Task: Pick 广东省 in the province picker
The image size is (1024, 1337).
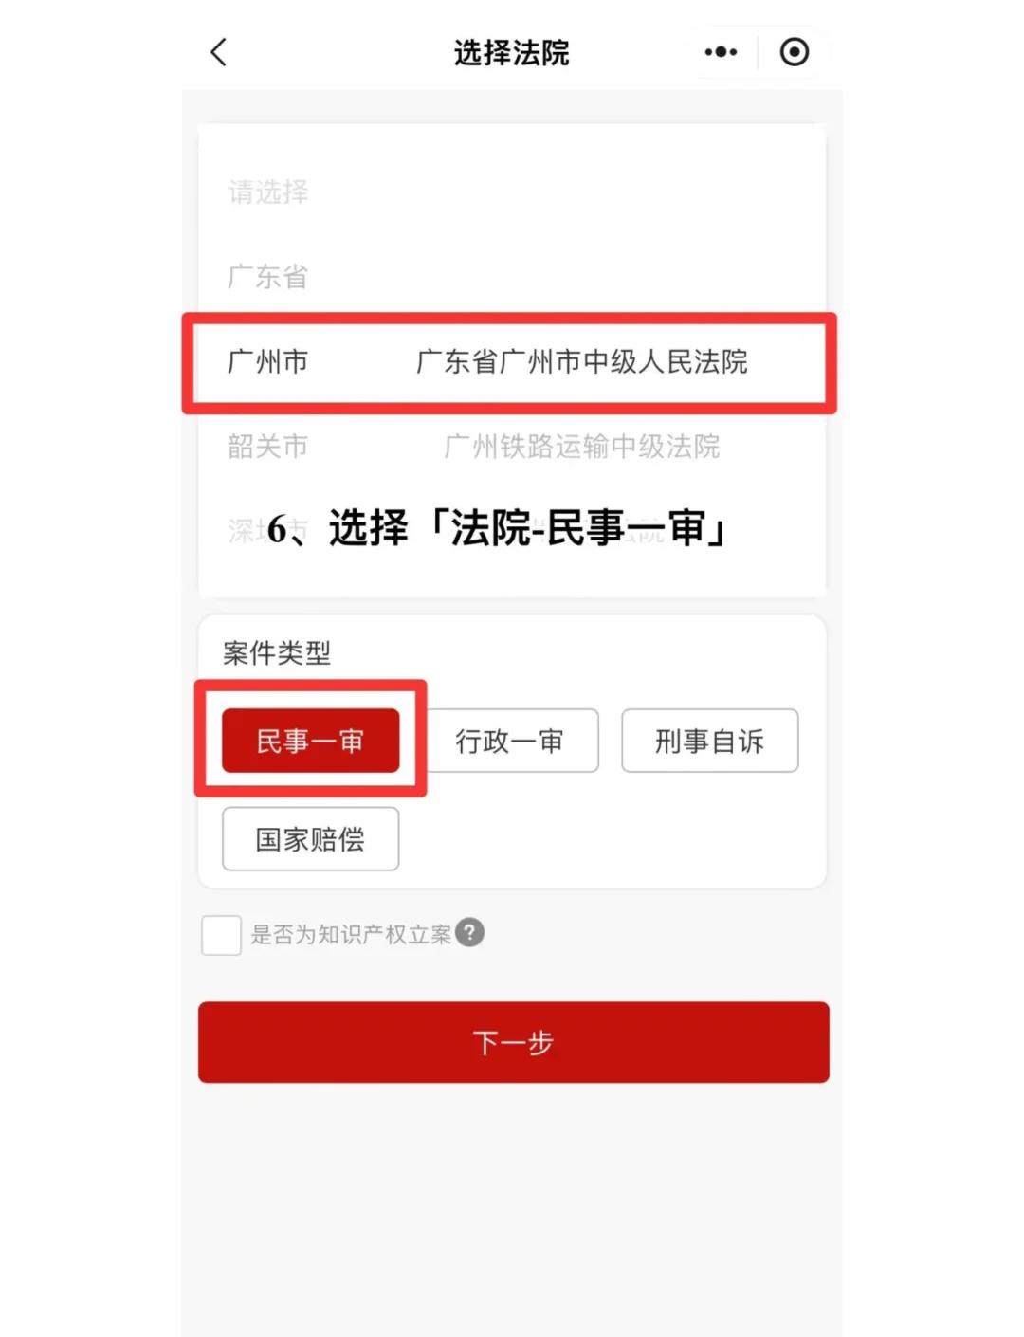Action: (267, 277)
